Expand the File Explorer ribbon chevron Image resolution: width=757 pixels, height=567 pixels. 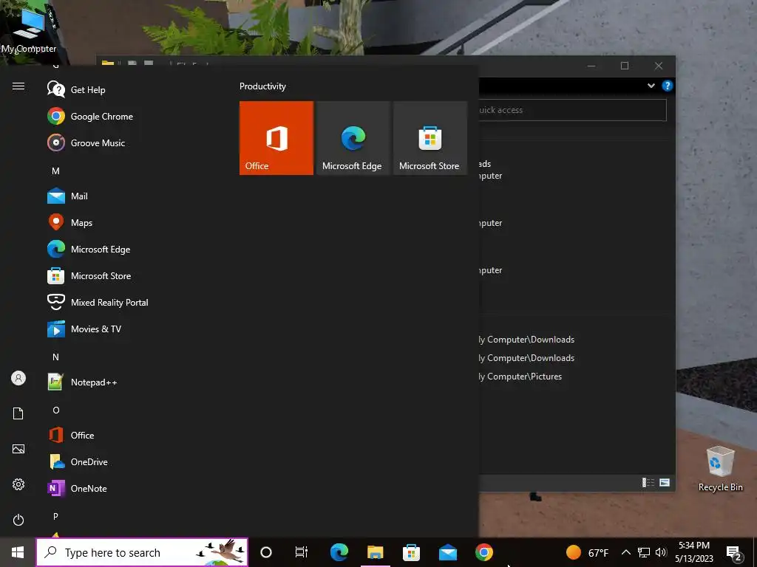click(651, 86)
